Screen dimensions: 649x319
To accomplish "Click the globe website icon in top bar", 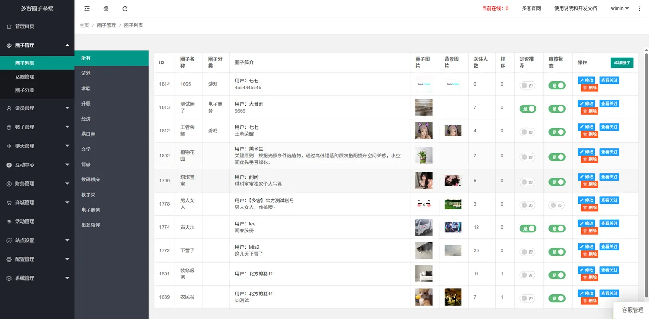I will point(106,9).
